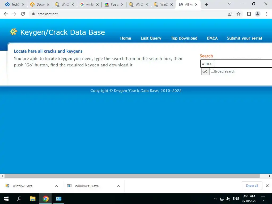Image resolution: width=272 pixels, height=204 pixels.
Task: Close the Google winb tab
Action: (97, 5)
